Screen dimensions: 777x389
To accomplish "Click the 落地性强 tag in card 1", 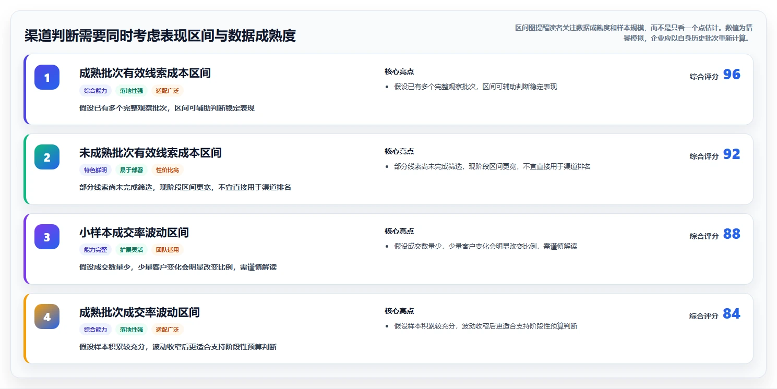I will [x=132, y=91].
